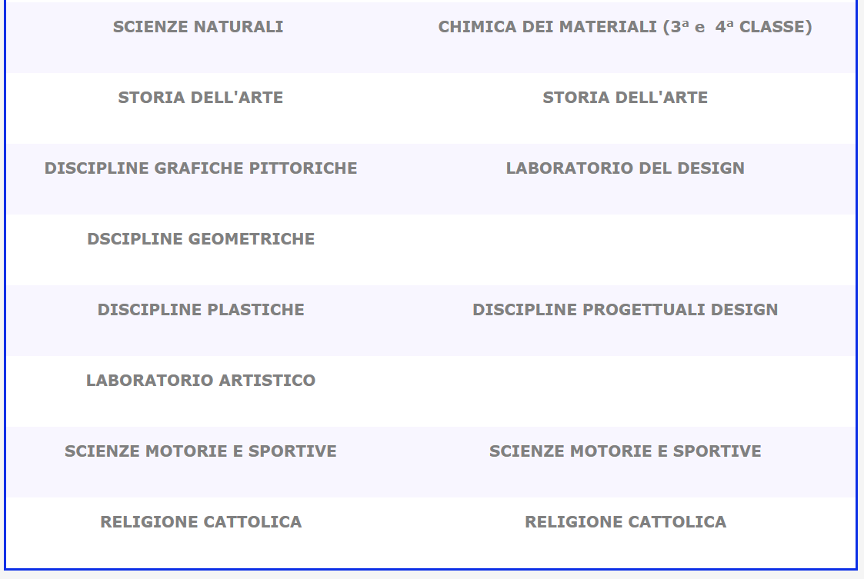Click LABORATORIO ARTISTICO label
This screenshot has height=579, width=864.
point(201,381)
